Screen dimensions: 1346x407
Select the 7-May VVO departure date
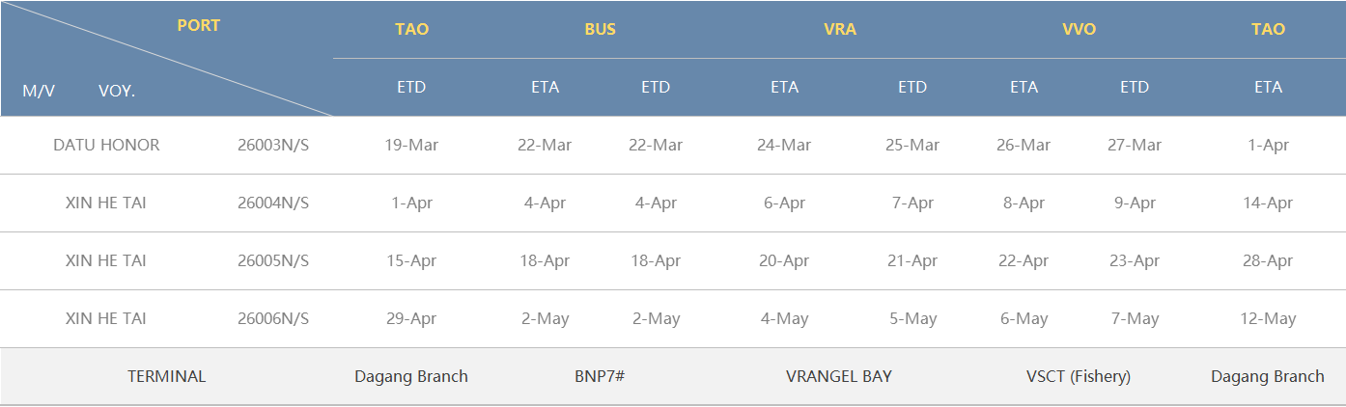pos(1135,318)
